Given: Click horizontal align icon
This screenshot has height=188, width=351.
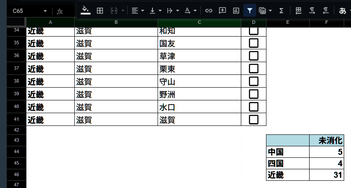Looking at the screenshot, I should click(x=135, y=11).
